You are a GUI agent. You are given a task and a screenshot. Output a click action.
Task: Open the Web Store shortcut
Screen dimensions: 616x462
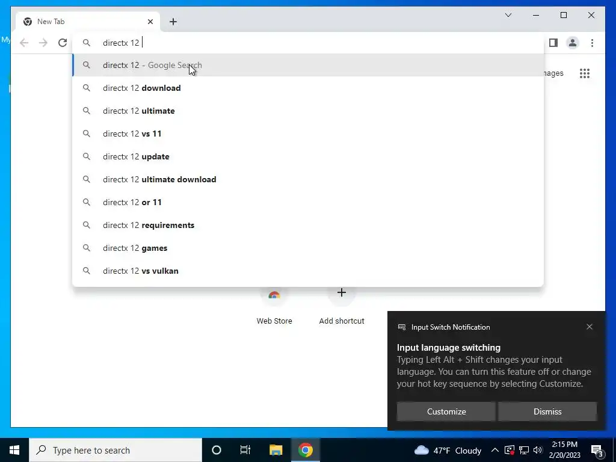click(274, 306)
